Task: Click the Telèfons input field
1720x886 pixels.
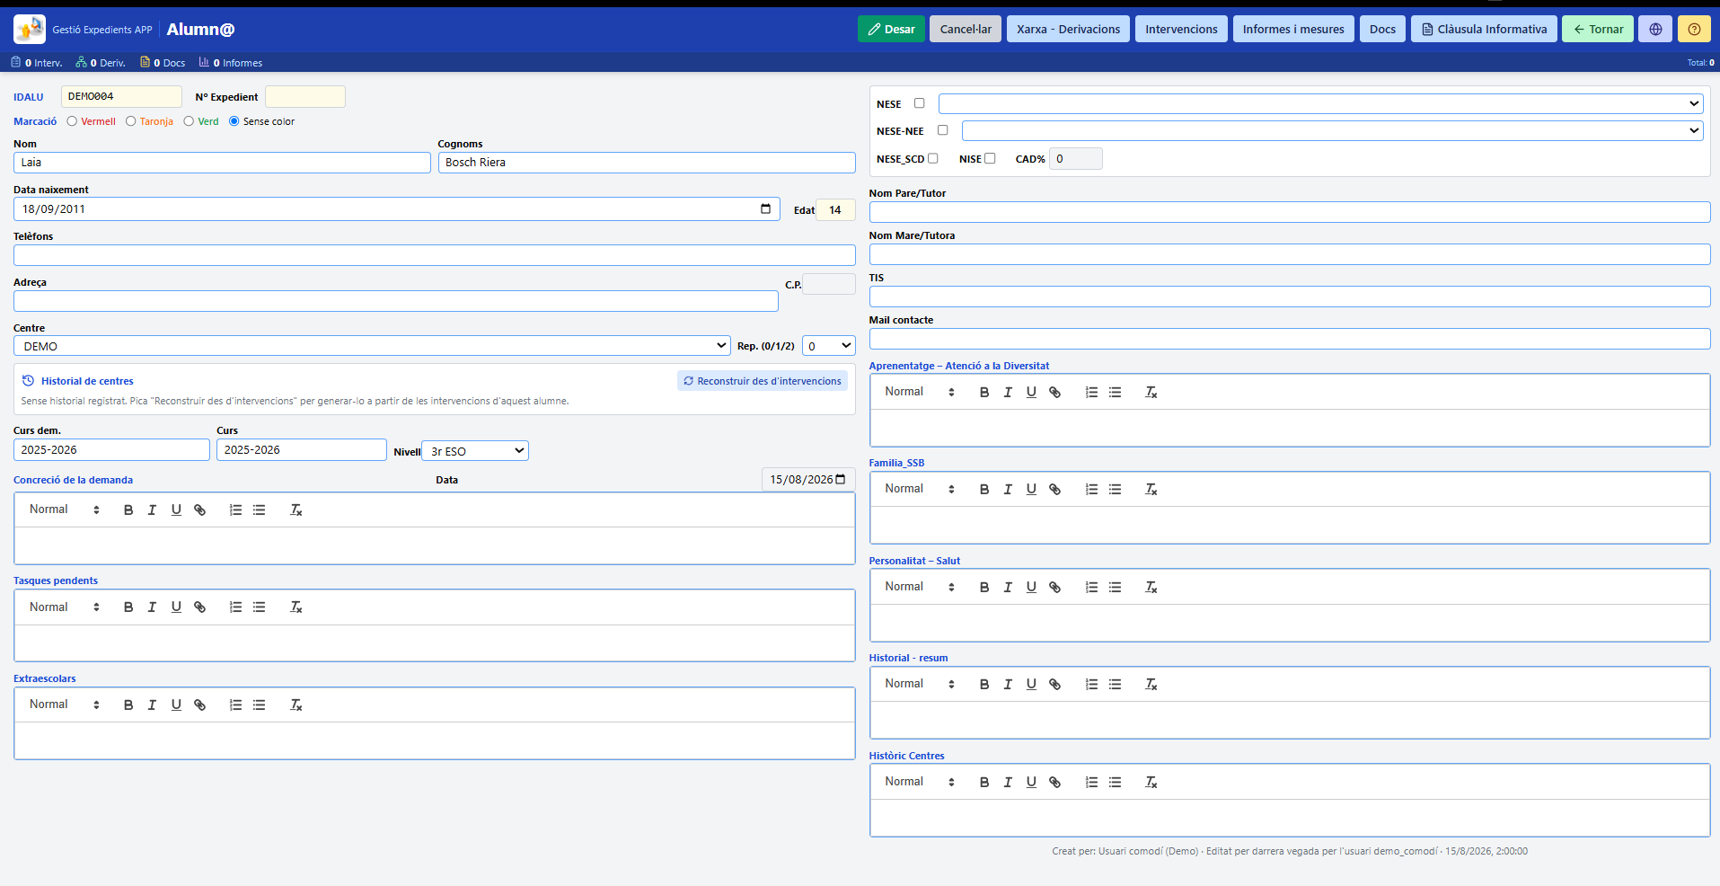Action: [435, 255]
